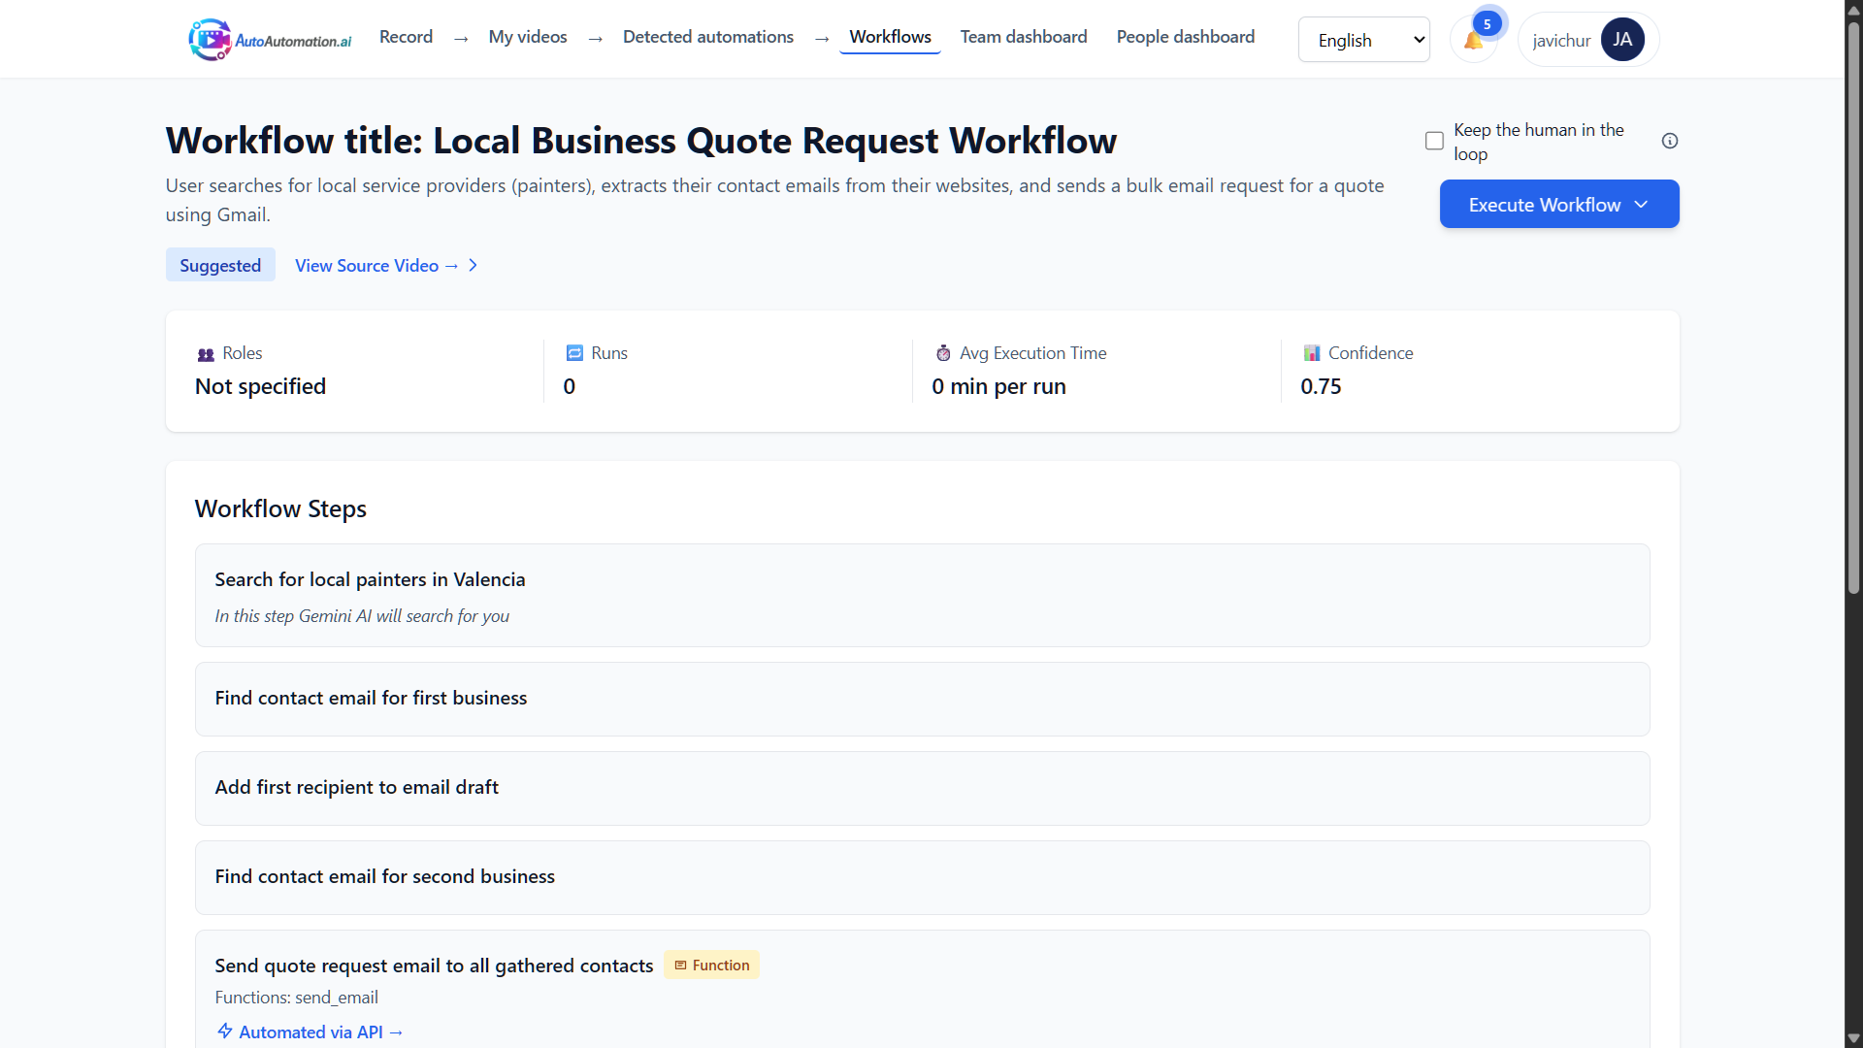Go to the Detected automations tab
Viewport: 1863px width, 1048px height.
point(707,37)
